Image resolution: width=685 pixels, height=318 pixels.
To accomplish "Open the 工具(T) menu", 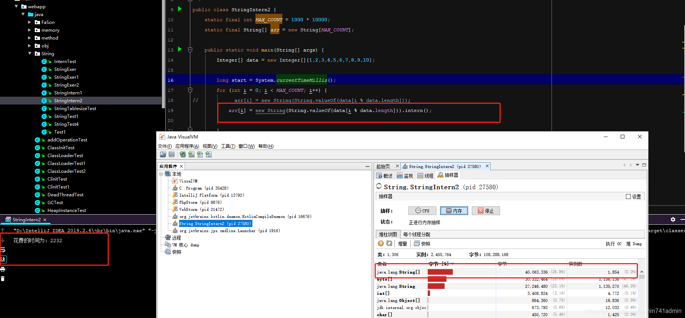I will [228, 146].
